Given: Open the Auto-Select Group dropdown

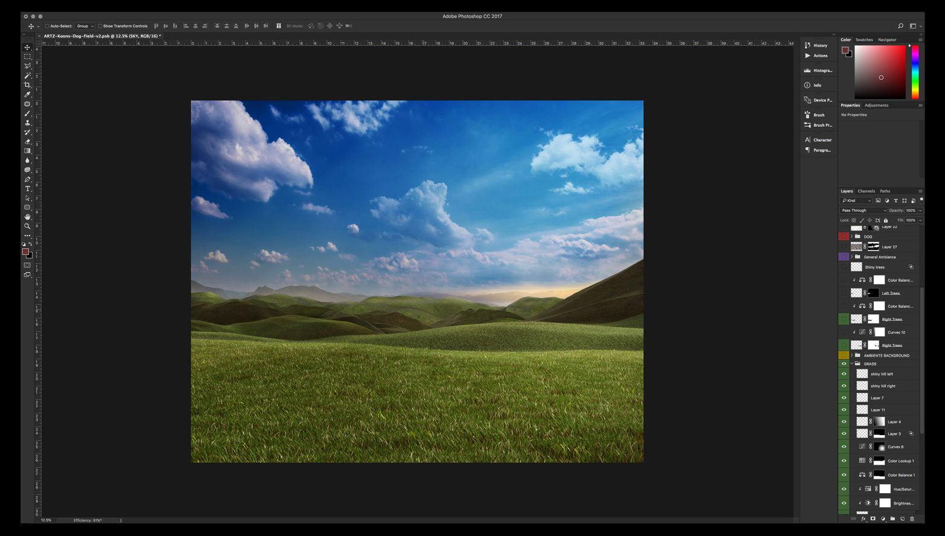Looking at the screenshot, I should coord(85,26).
